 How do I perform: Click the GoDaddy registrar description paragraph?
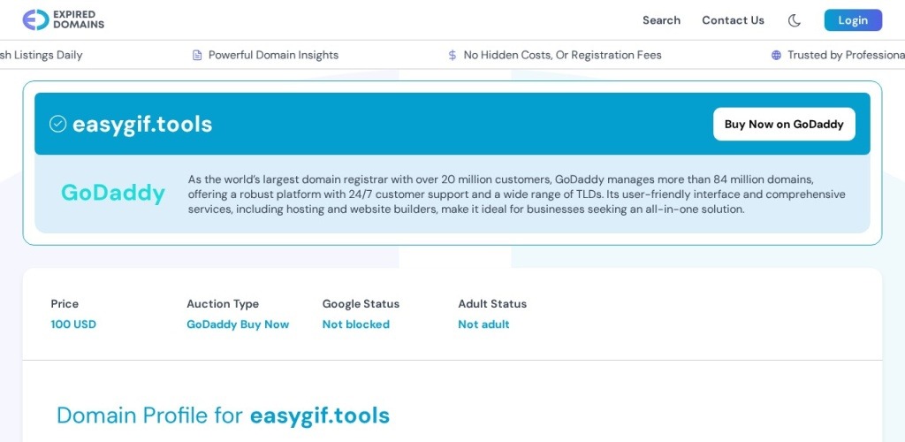(517, 194)
